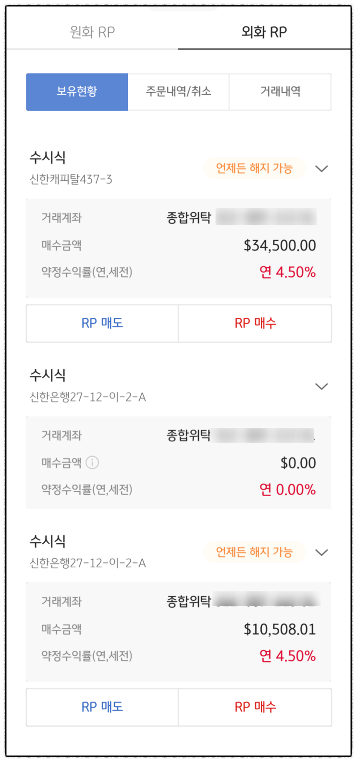The image size is (357, 762).
Task: Click the $34,500.00 purchase amount
Action: pos(280,246)
